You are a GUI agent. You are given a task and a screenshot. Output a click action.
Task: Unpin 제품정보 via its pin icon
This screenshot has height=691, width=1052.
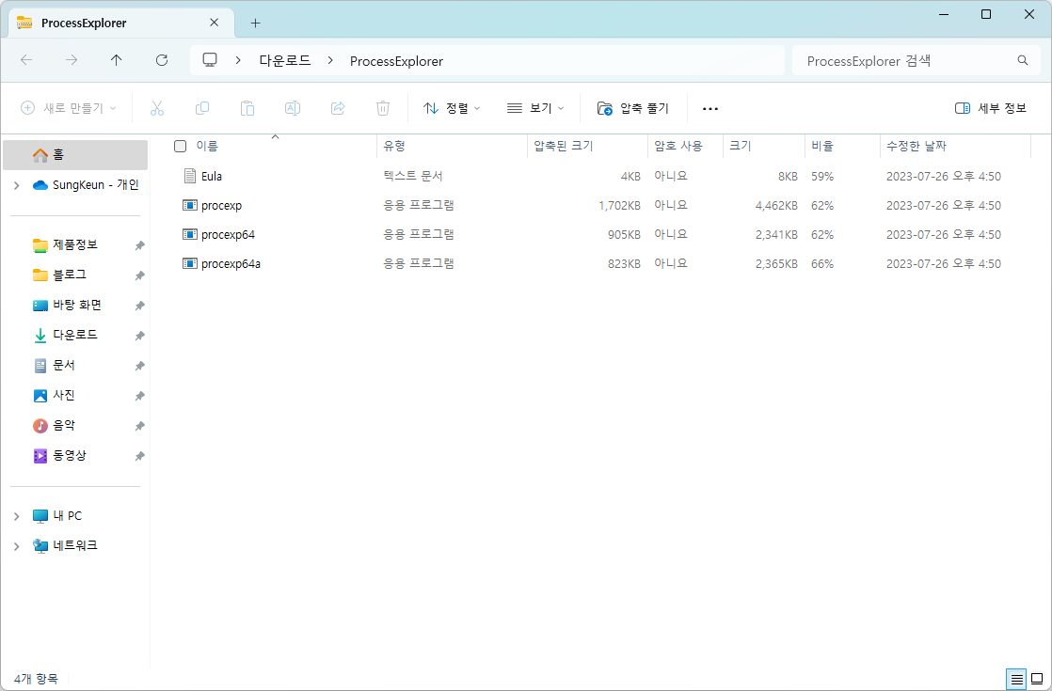click(139, 245)
